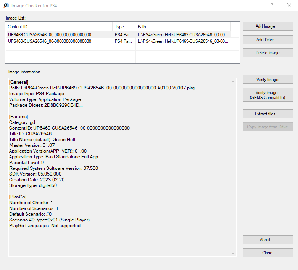Image resolution: width=298 pixels, height=270 pixels.
Task: Click the Type column header
Action: [x=124, y=27]
